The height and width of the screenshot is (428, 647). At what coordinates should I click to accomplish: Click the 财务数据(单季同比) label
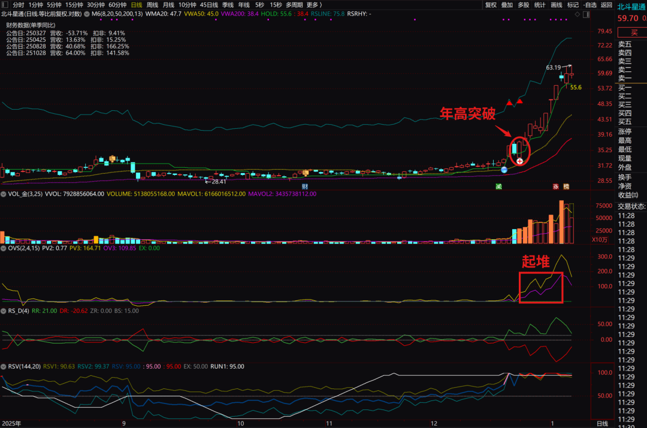pos(31,25)
